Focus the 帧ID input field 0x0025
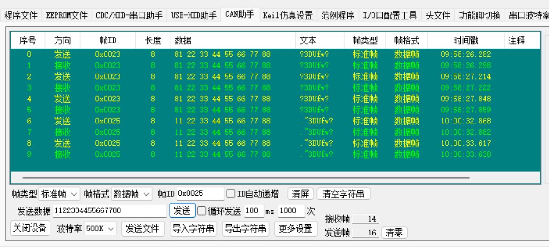Viewport: 549px width, 247px height. point(200,193)
